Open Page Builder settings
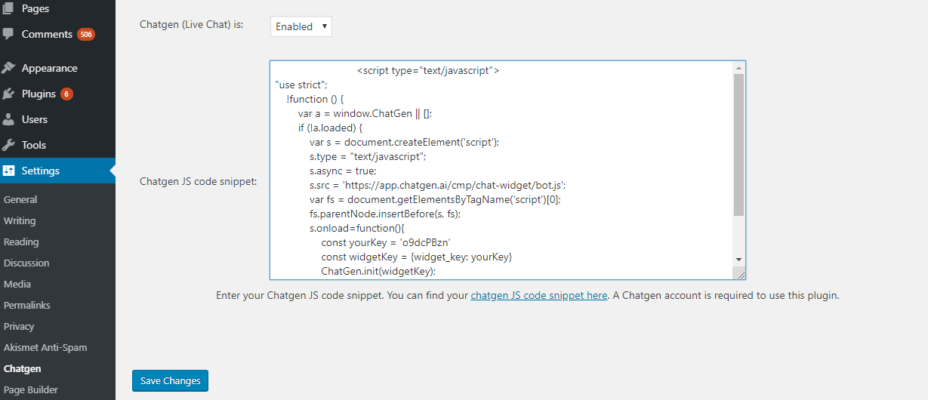This screenshot has width=928, height=400. [x=31, y=389]
